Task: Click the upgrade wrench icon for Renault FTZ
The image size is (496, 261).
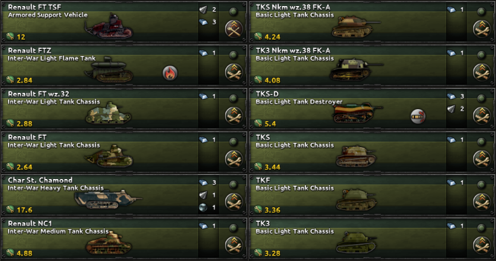Action: [234, 72]
